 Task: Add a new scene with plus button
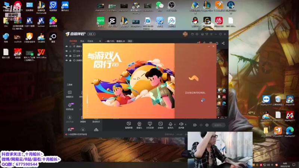pyautogui.click(x=100, y=41)
